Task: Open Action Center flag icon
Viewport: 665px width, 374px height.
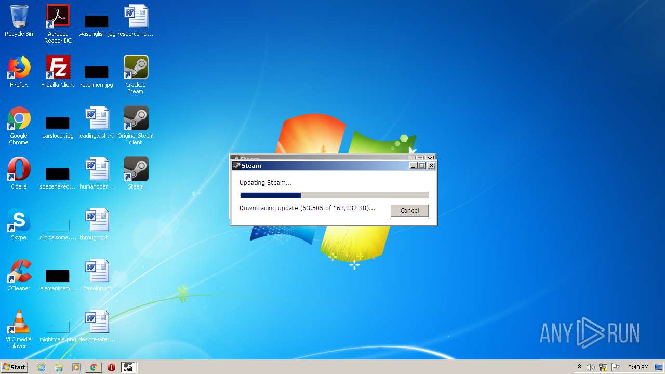Action: pos(616,367)
